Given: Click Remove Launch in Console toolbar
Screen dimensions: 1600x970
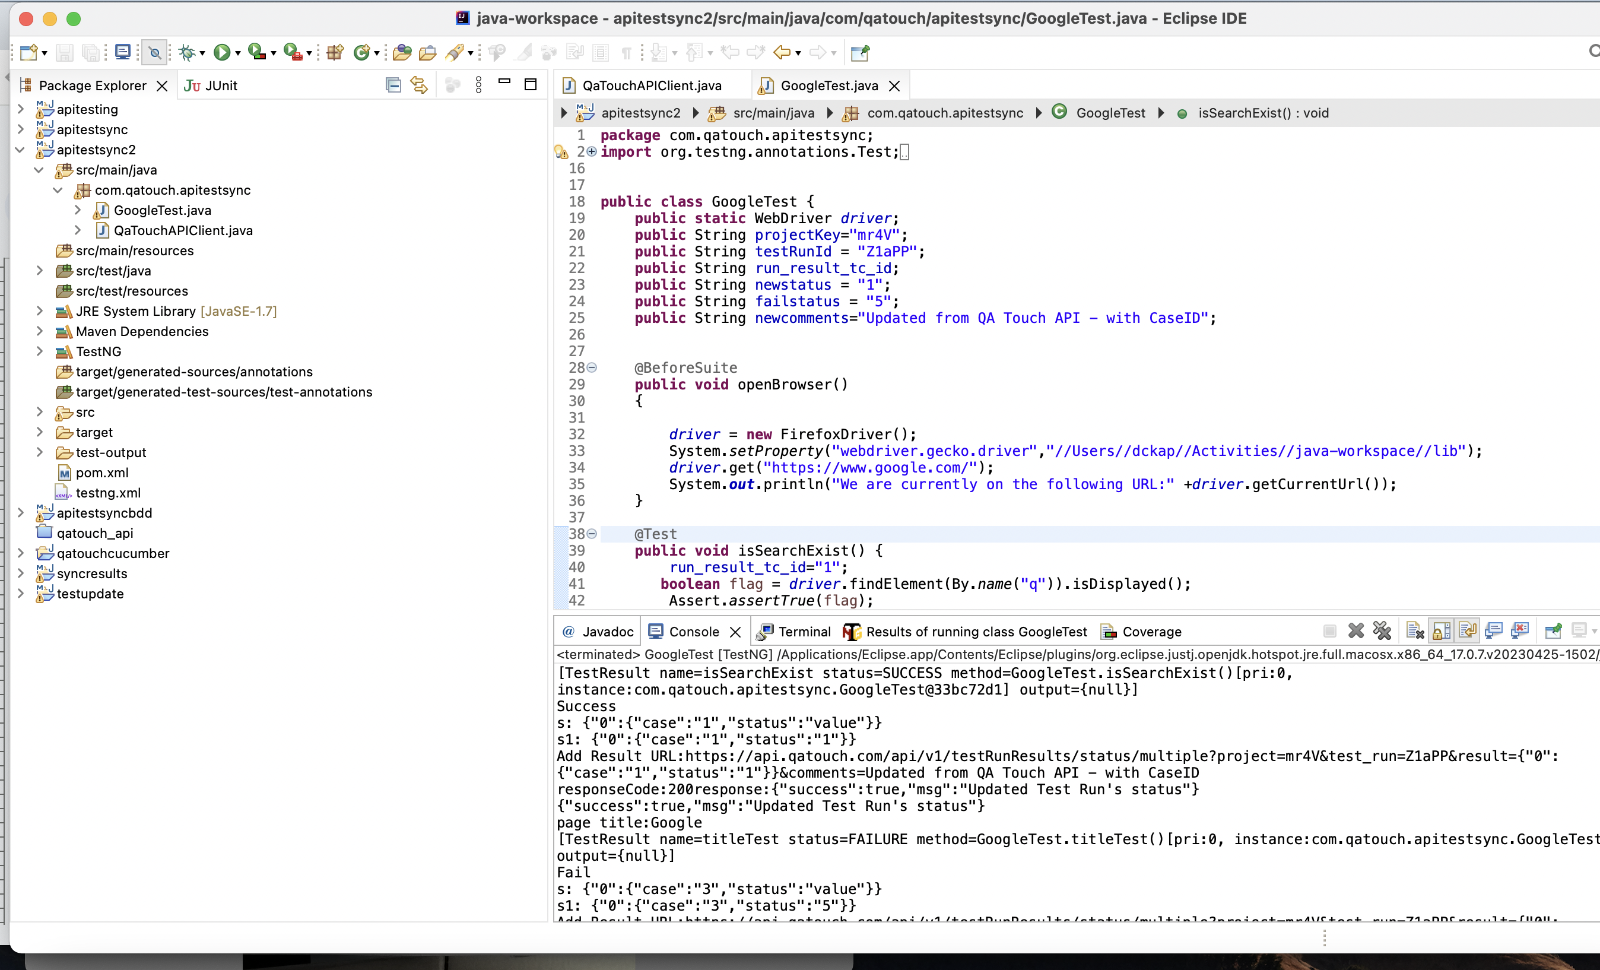Looking at the screenshot, I should tap(1356, 631).
